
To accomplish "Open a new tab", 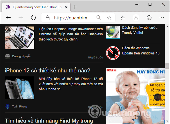I will pyautogui.click(x=75, y=7).
